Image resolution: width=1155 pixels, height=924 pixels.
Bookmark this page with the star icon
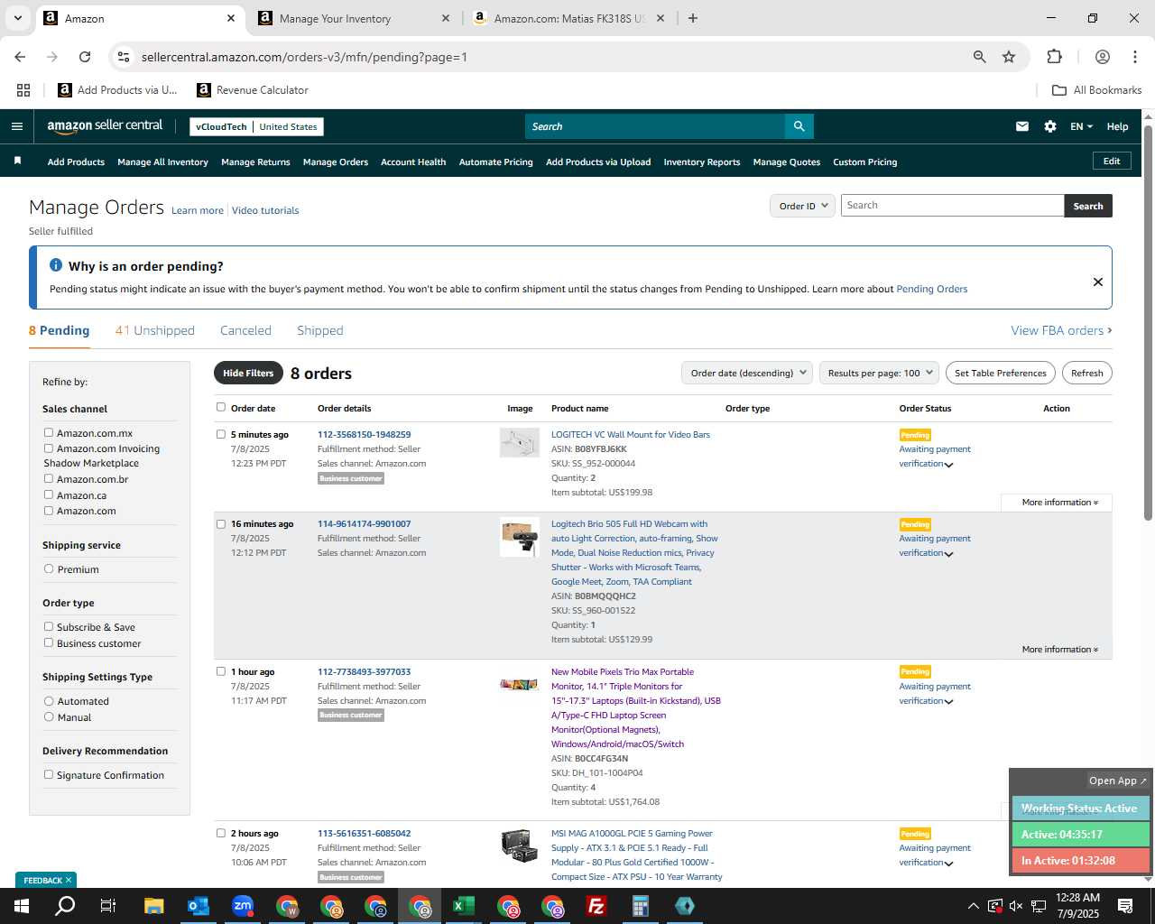coord(1009,57)
